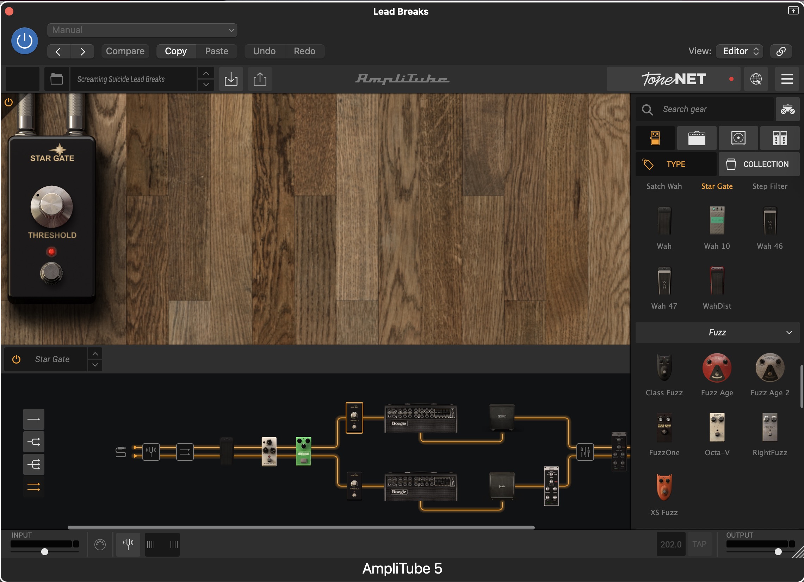
Task: Open the hamburger main menu
Action: [x=787, y=79]
